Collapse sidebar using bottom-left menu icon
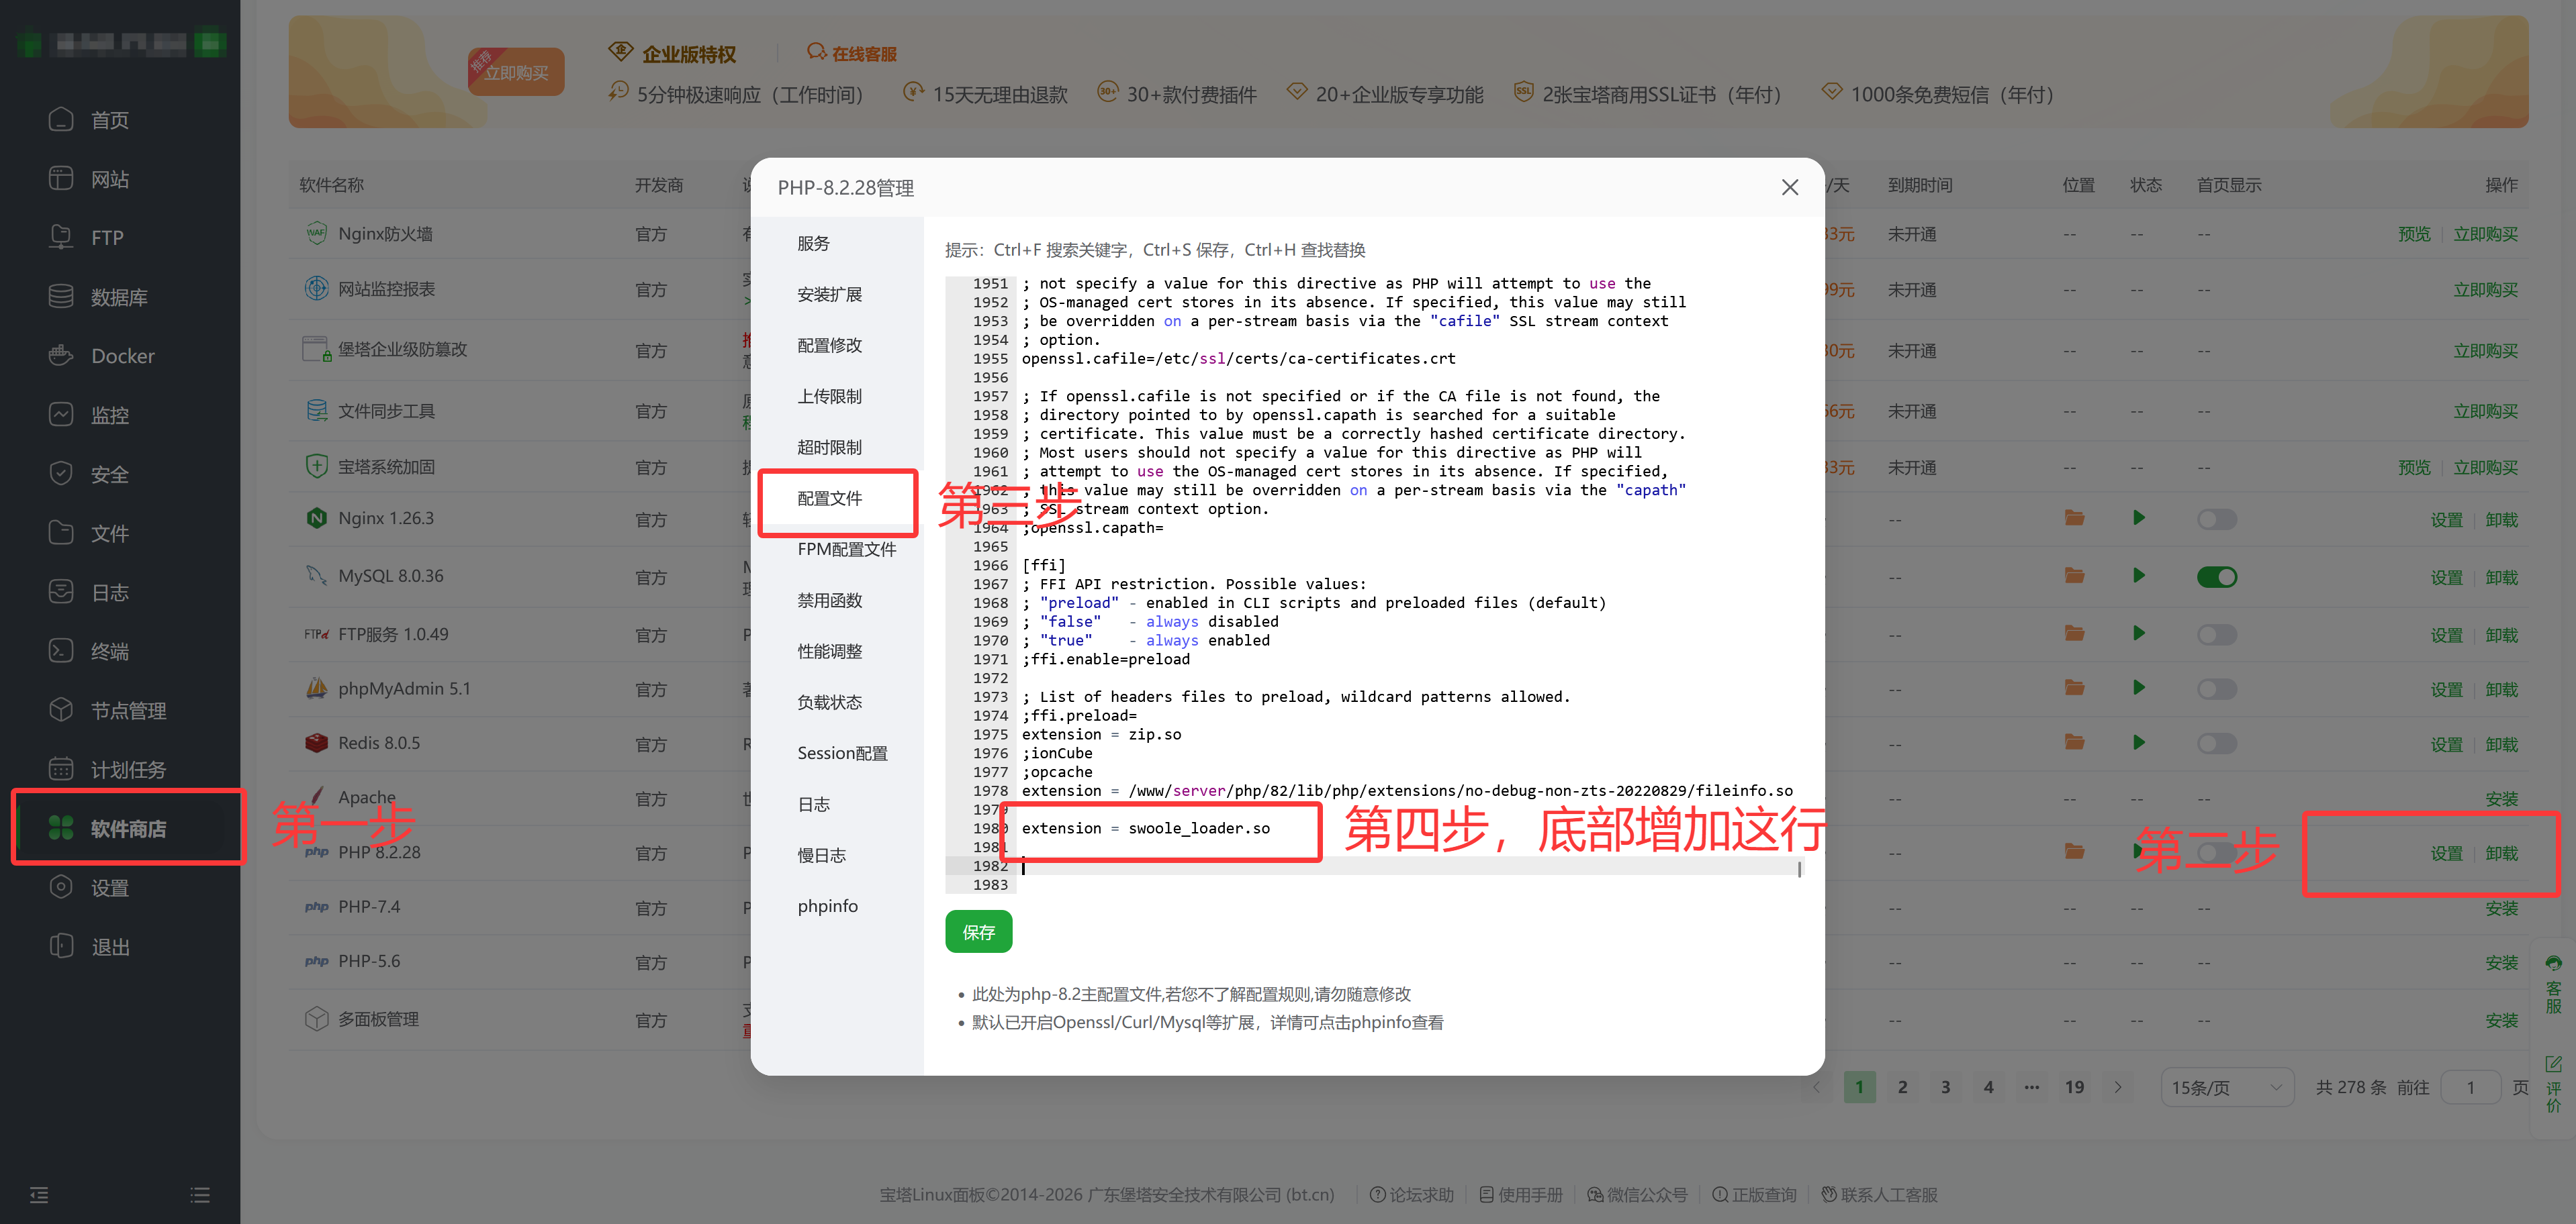The width and height of the screenshot is (2576, 1224). (x=39, y=1195)
